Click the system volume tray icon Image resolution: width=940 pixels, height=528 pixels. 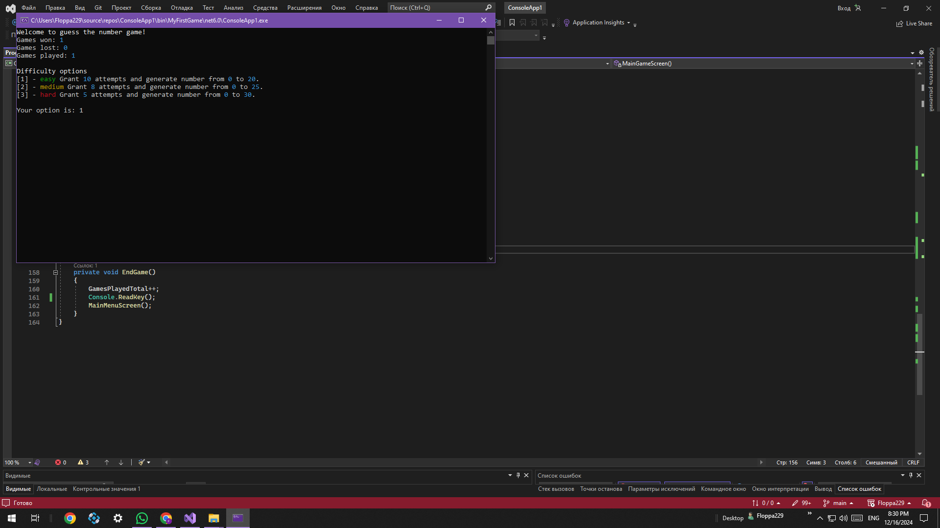point(843,518)
